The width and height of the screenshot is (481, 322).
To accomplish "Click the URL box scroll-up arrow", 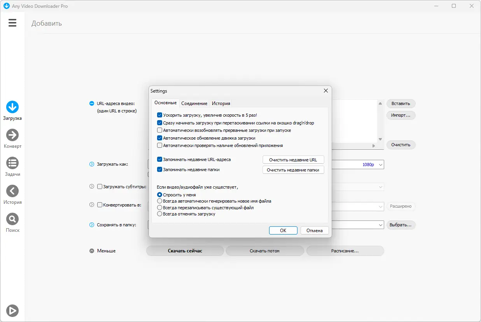I will point(381,103).
